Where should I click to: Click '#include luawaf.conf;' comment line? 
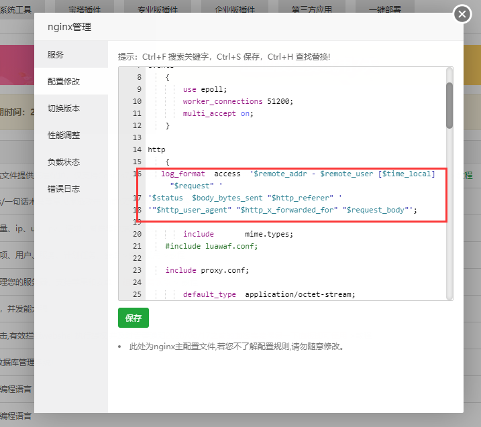click(x=211, y=246)
